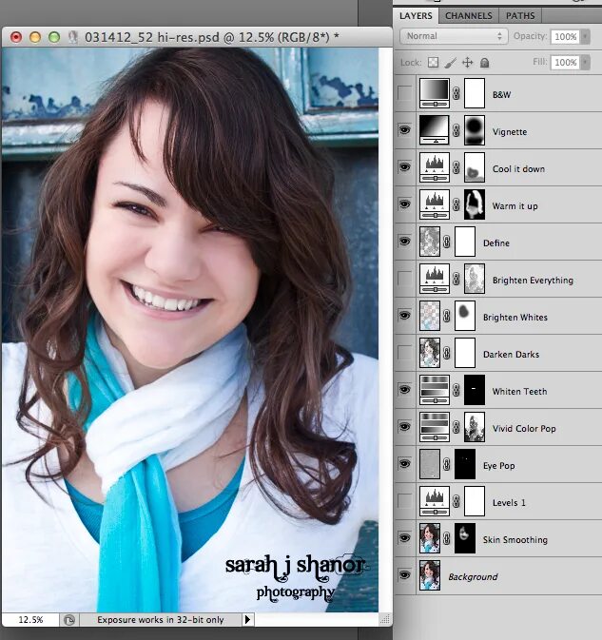
Task: Click the link icon on Vignette layer
Action: point(456,130)
